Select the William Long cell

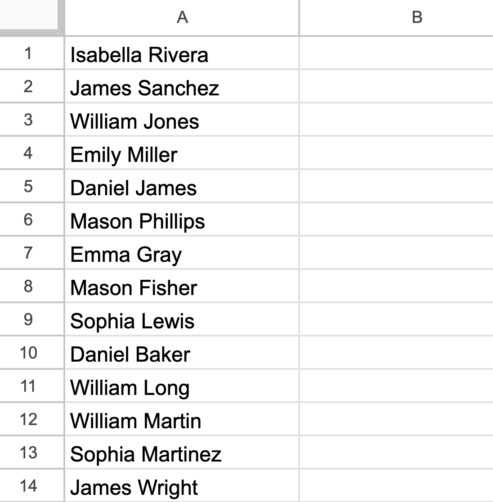tap(130, 388)
